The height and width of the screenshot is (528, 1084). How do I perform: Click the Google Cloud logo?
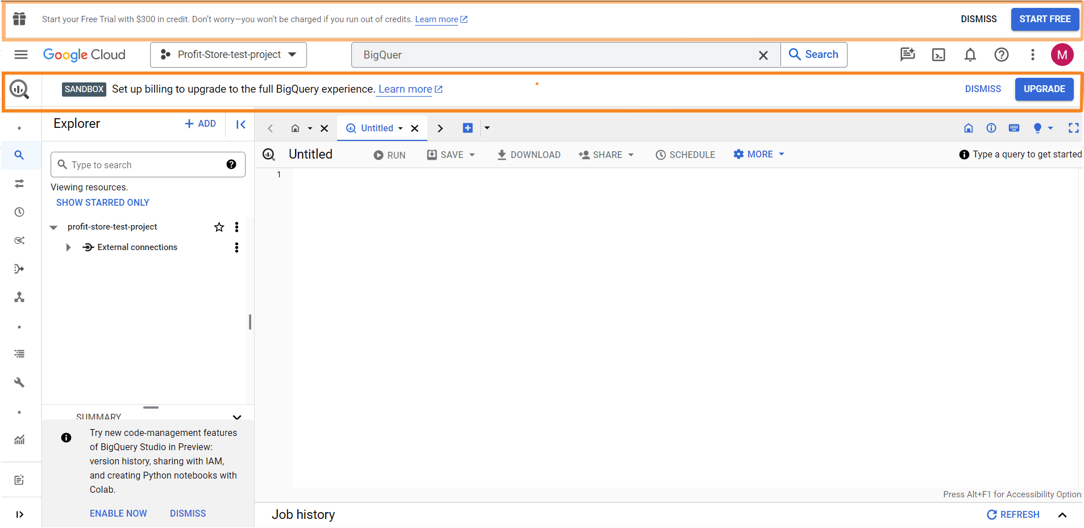pos(84,55)
